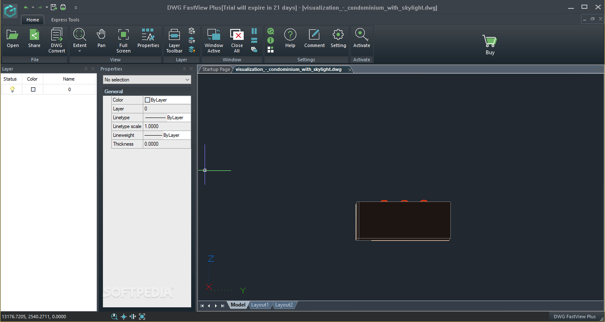The height and width of the screenshot is (322, 605).
Task: Click the status bar zoom magnifier icon
Action: click(x=114, y=317)
